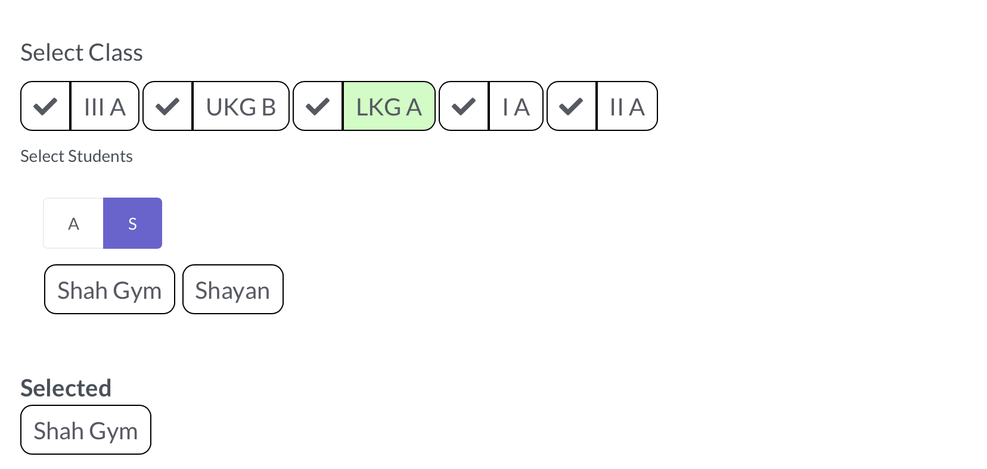Click the Select Students label
This screenshot has width=987, height=469.
point(76,157)
